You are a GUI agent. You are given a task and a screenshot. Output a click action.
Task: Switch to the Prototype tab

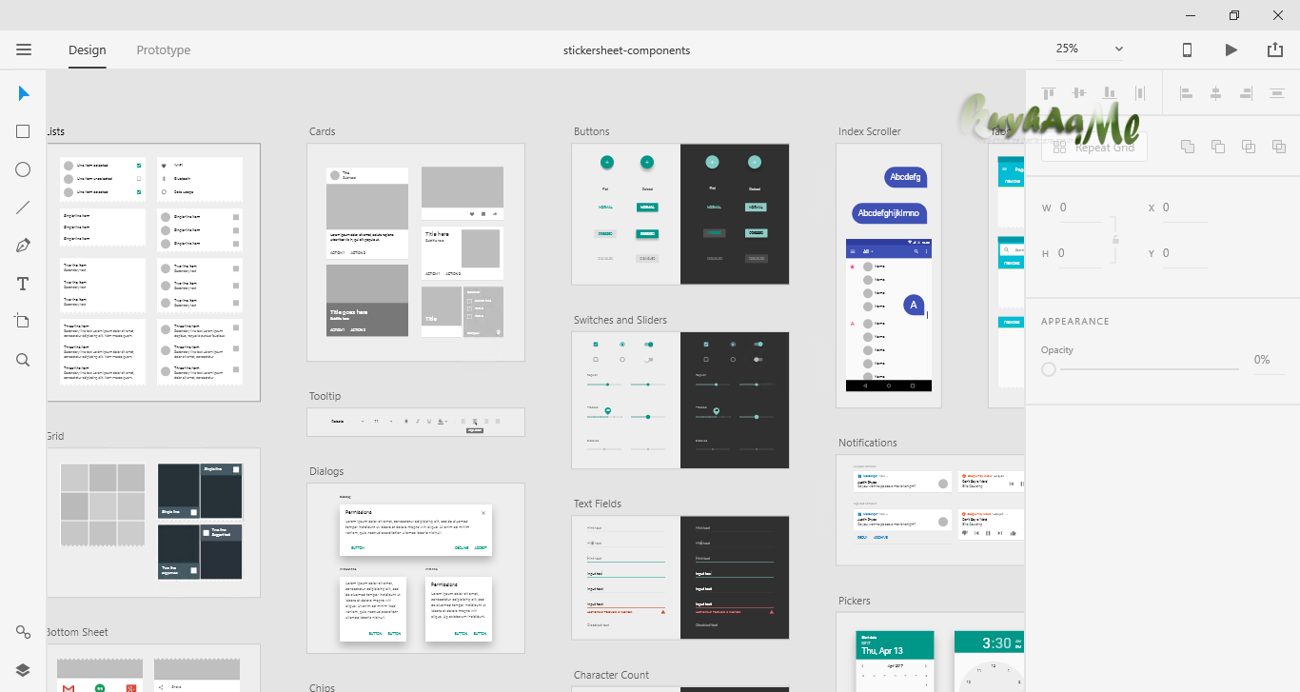(x=163, y=49)
